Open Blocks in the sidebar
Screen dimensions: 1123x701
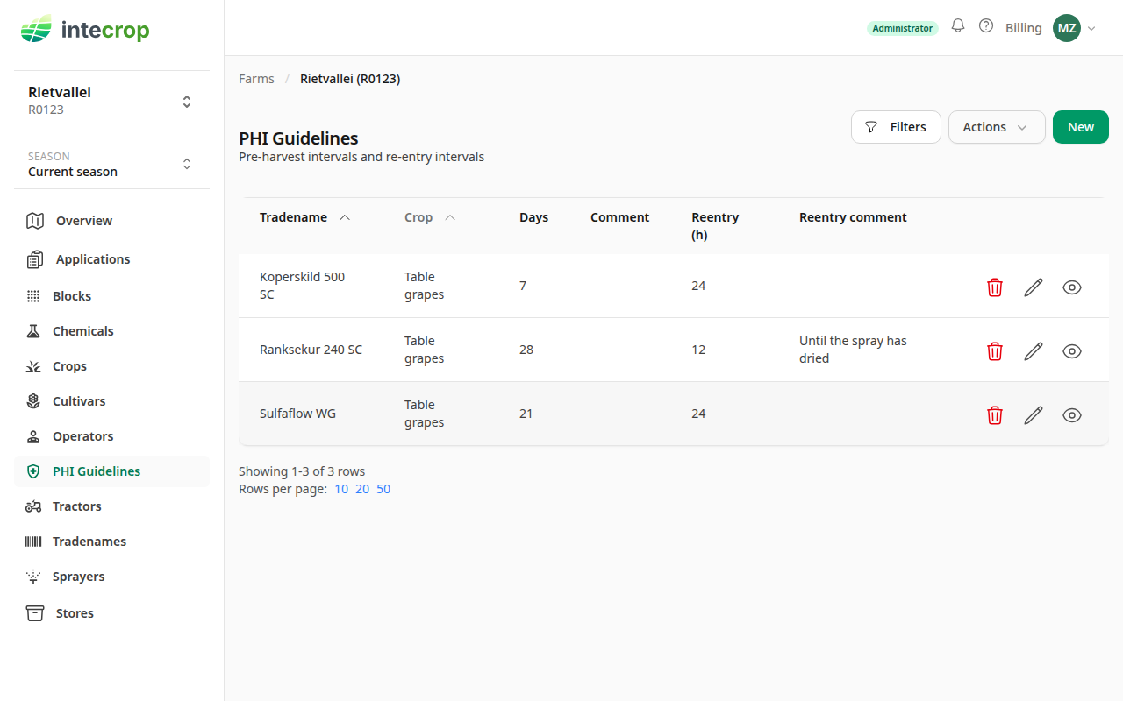111,296
